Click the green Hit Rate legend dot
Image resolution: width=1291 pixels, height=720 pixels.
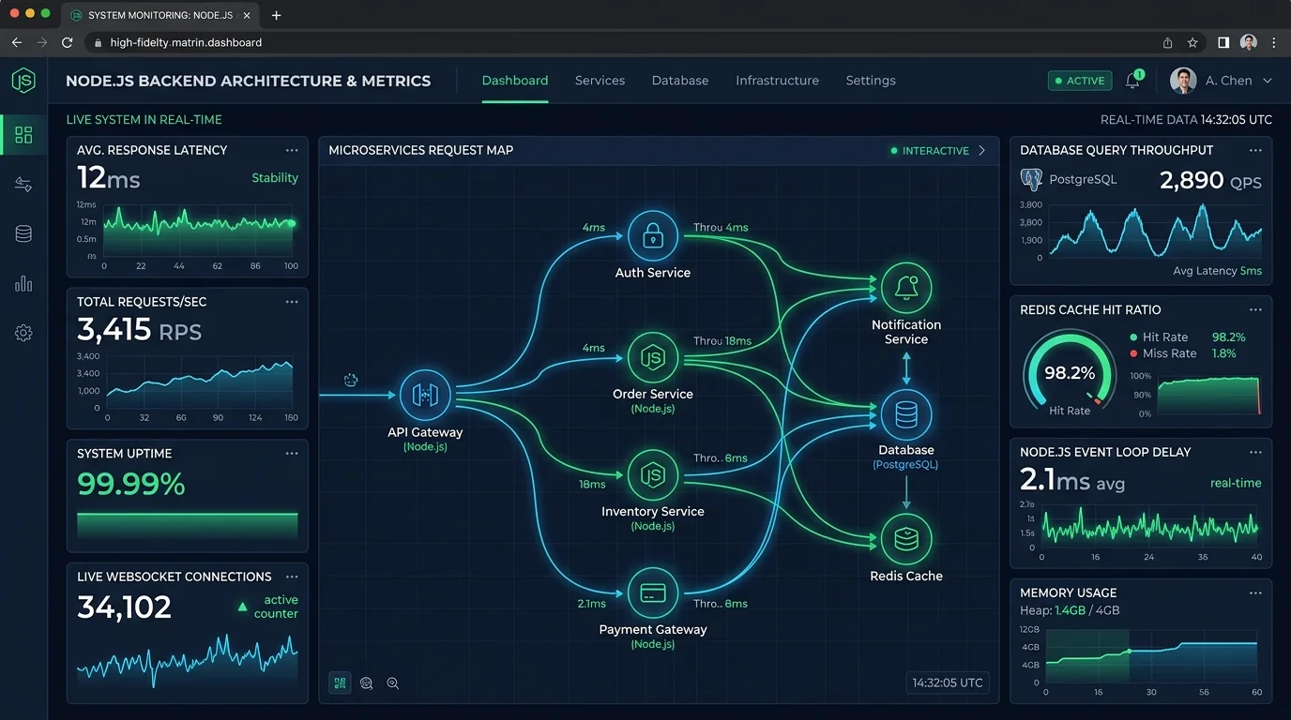tap(1133, 337)
